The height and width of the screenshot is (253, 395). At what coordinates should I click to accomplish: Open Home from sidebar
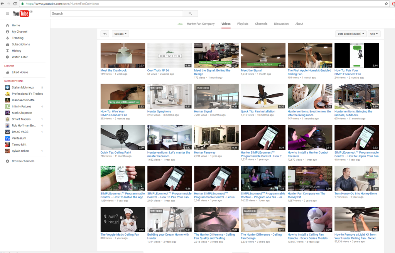[15, 25]
